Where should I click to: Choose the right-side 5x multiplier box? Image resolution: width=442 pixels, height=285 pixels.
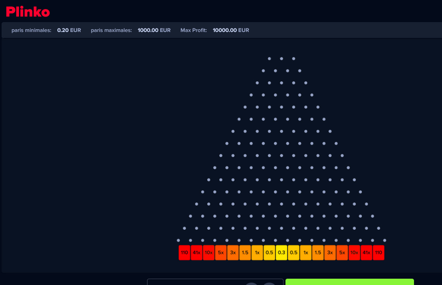tap(342, 253)
